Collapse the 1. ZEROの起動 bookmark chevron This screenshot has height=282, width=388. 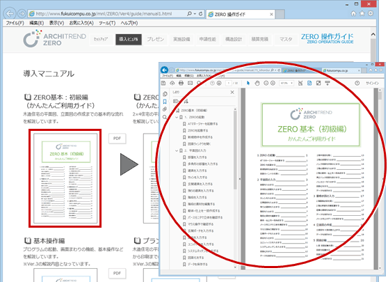[177, 117]
